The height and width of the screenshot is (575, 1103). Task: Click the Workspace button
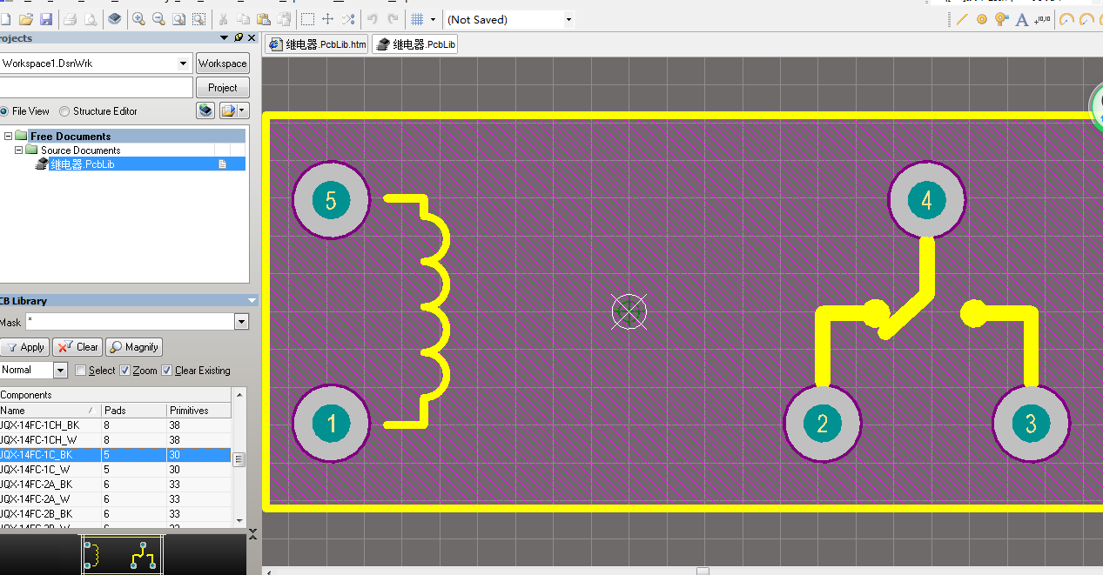(222, 64)
